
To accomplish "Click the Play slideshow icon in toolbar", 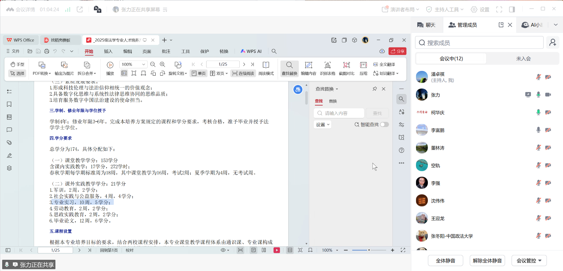I will [110, 68].
